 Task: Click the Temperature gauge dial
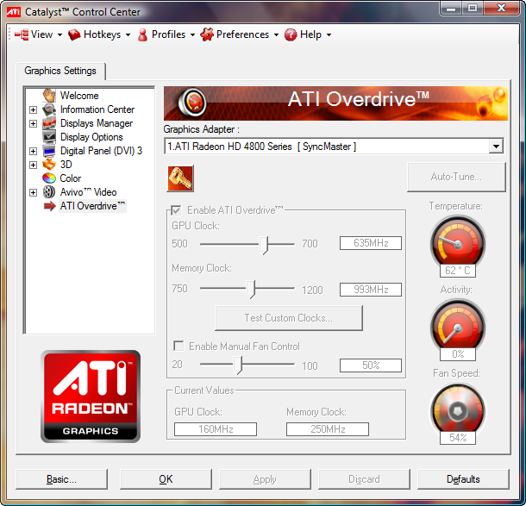tap(458, 241)
